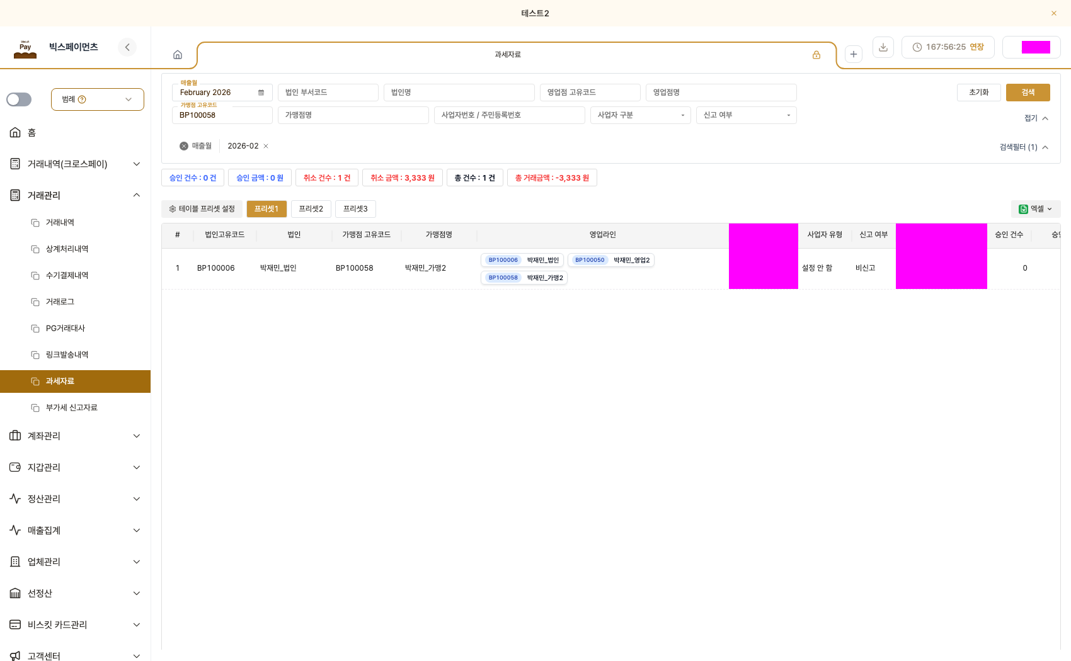Switch to 프리셋2 tab
Screen dimensions: 1071x661
click(x=311, y=209)
